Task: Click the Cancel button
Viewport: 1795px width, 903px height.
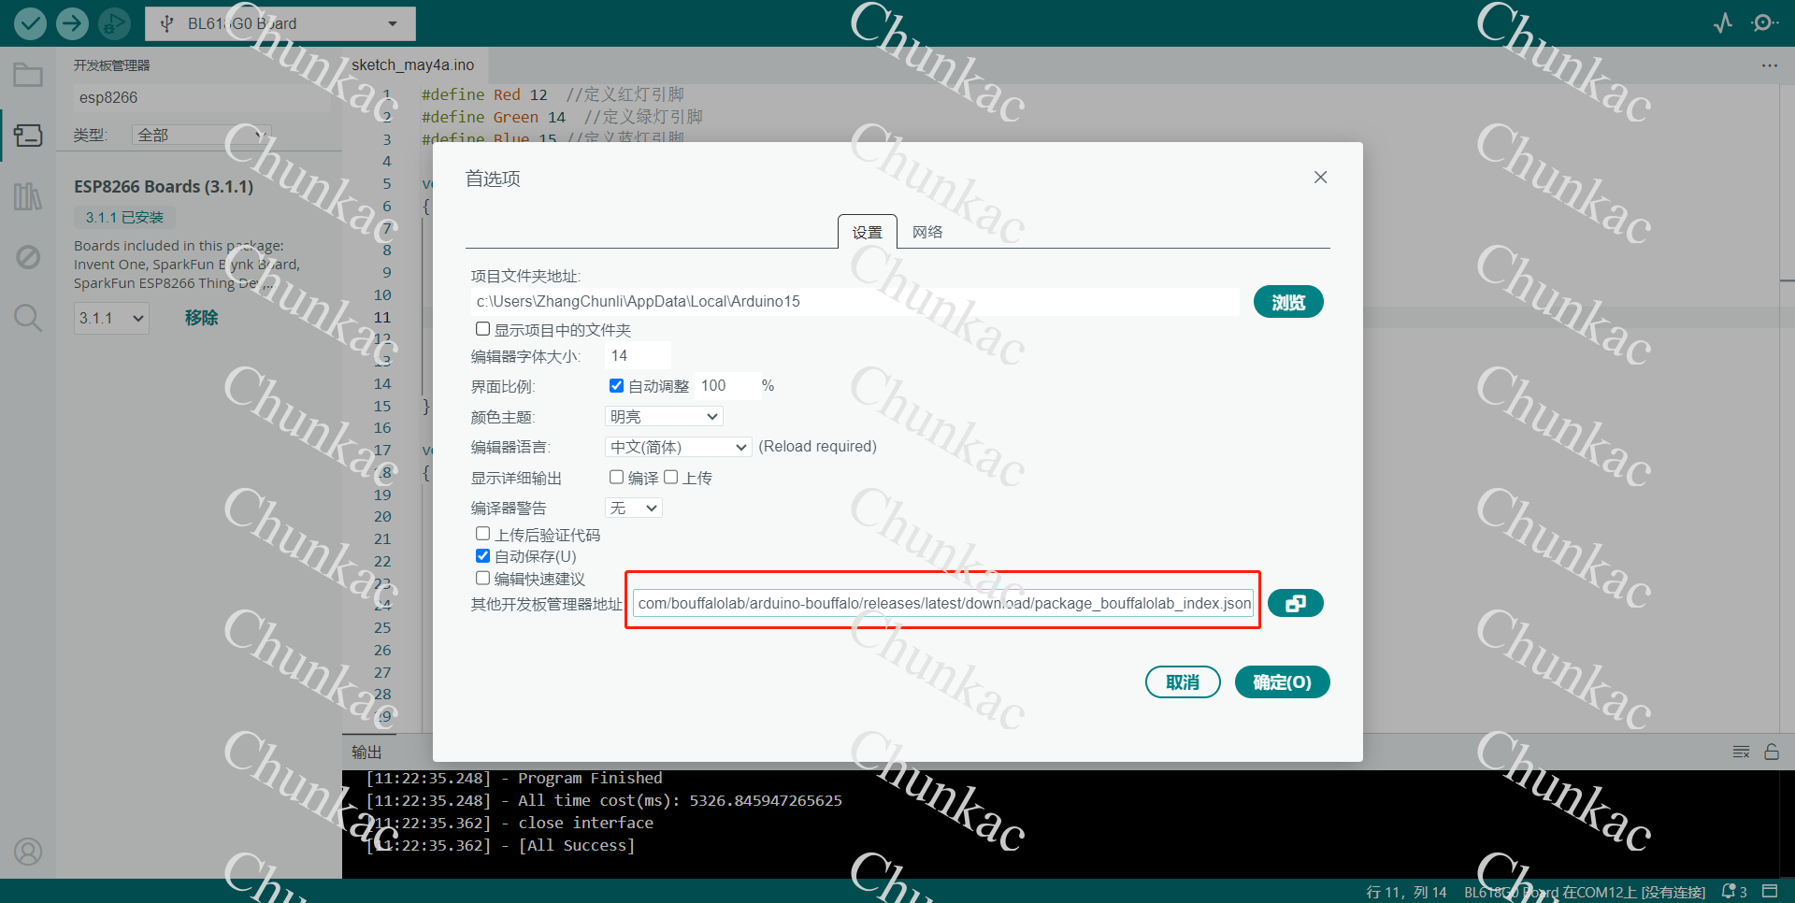Action: pyautogui.click(x=1183, y=682)
